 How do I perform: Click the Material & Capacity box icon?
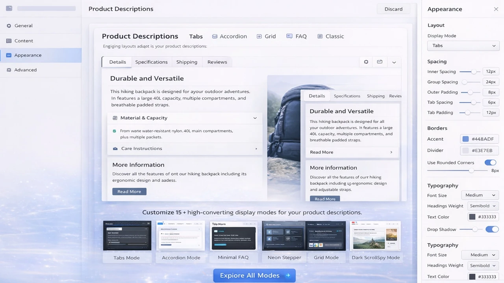[115, 118]
